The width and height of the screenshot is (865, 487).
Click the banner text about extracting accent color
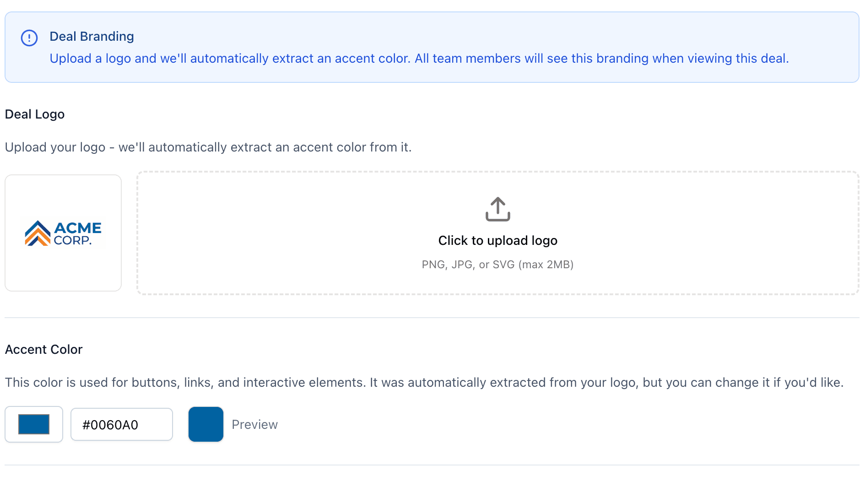(x=419, y=58)
